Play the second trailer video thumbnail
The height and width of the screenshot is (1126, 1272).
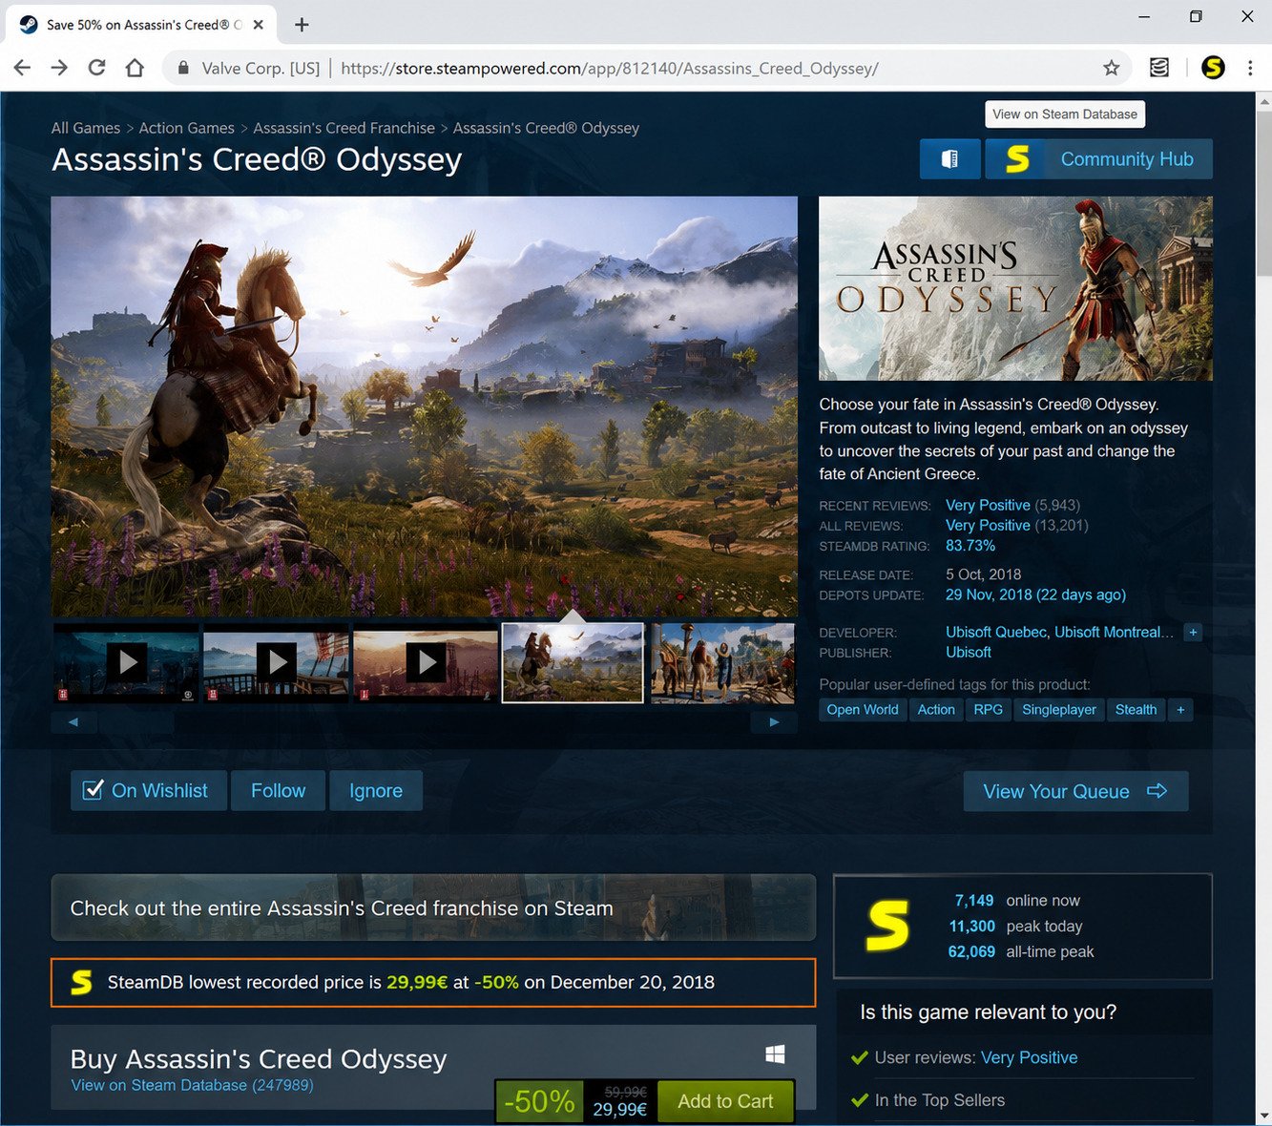click(276, 662)
